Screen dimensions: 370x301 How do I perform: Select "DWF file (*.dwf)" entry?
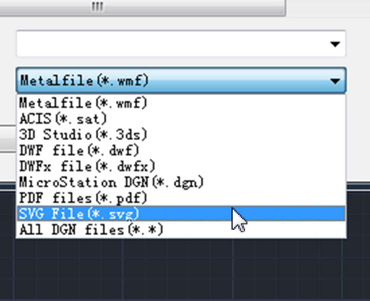click(78, 150)
